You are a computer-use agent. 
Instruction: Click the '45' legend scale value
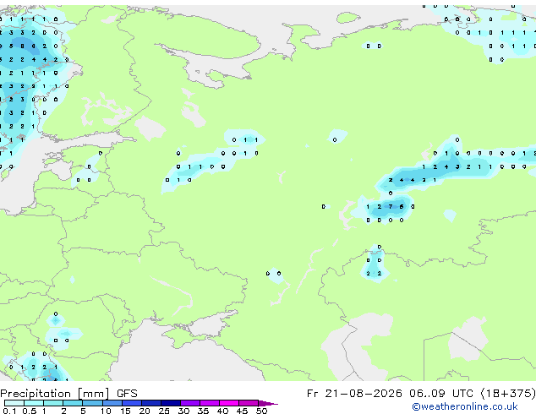pos(242,411)
